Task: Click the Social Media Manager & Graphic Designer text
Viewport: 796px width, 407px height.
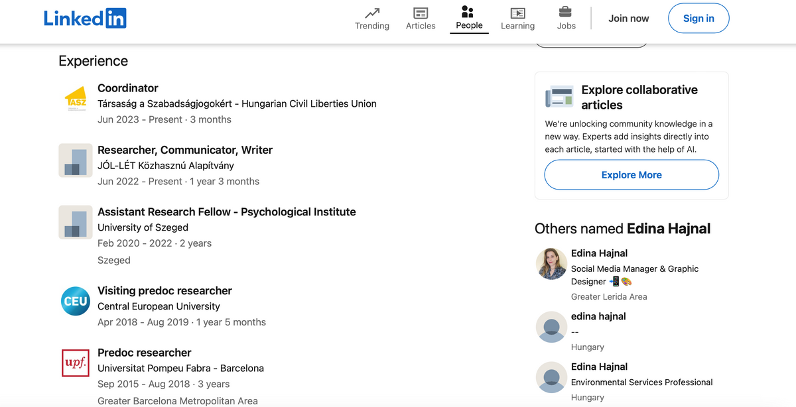Action: pos(635,275)
